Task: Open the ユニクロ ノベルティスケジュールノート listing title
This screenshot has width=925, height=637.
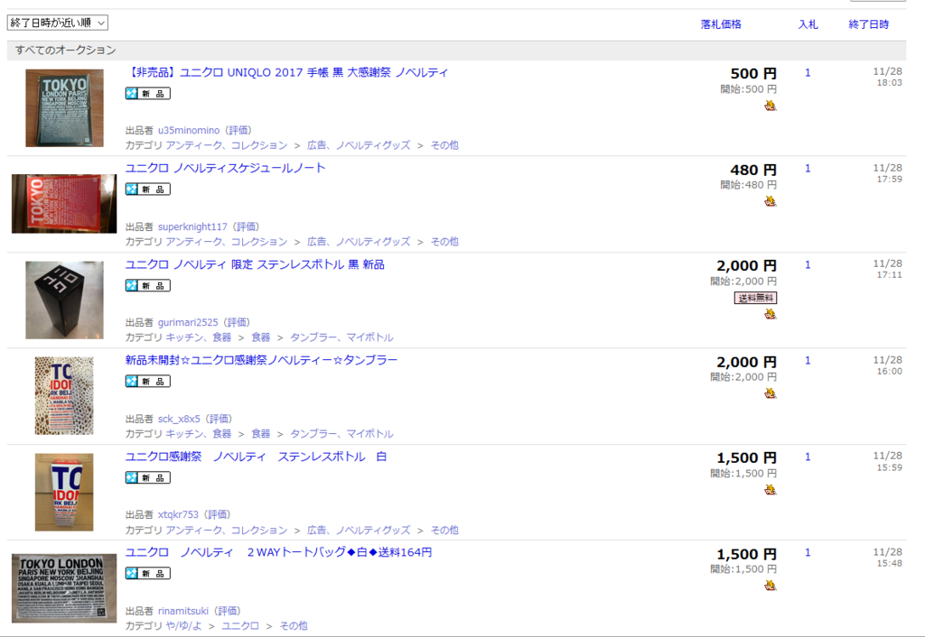Action: [225, 168]
